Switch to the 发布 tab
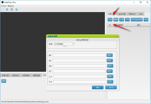151x104 pixels. [x=141, y=14]
